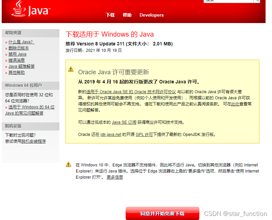The image size is (272, 220).
Task: Open the Java SE 订阅 link
Action: pyautogui.click(x=124, y=122)
